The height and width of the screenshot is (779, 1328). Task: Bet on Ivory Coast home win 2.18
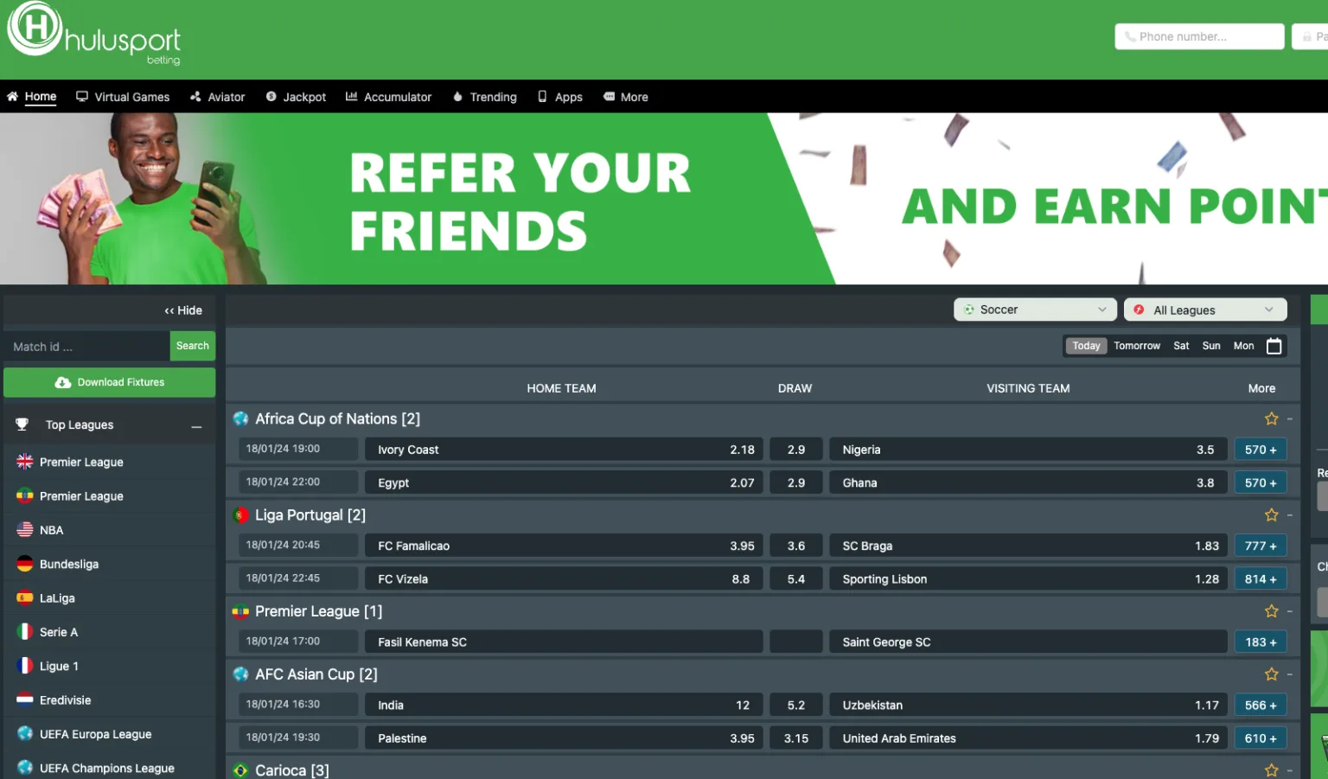(x=564, y=450)
